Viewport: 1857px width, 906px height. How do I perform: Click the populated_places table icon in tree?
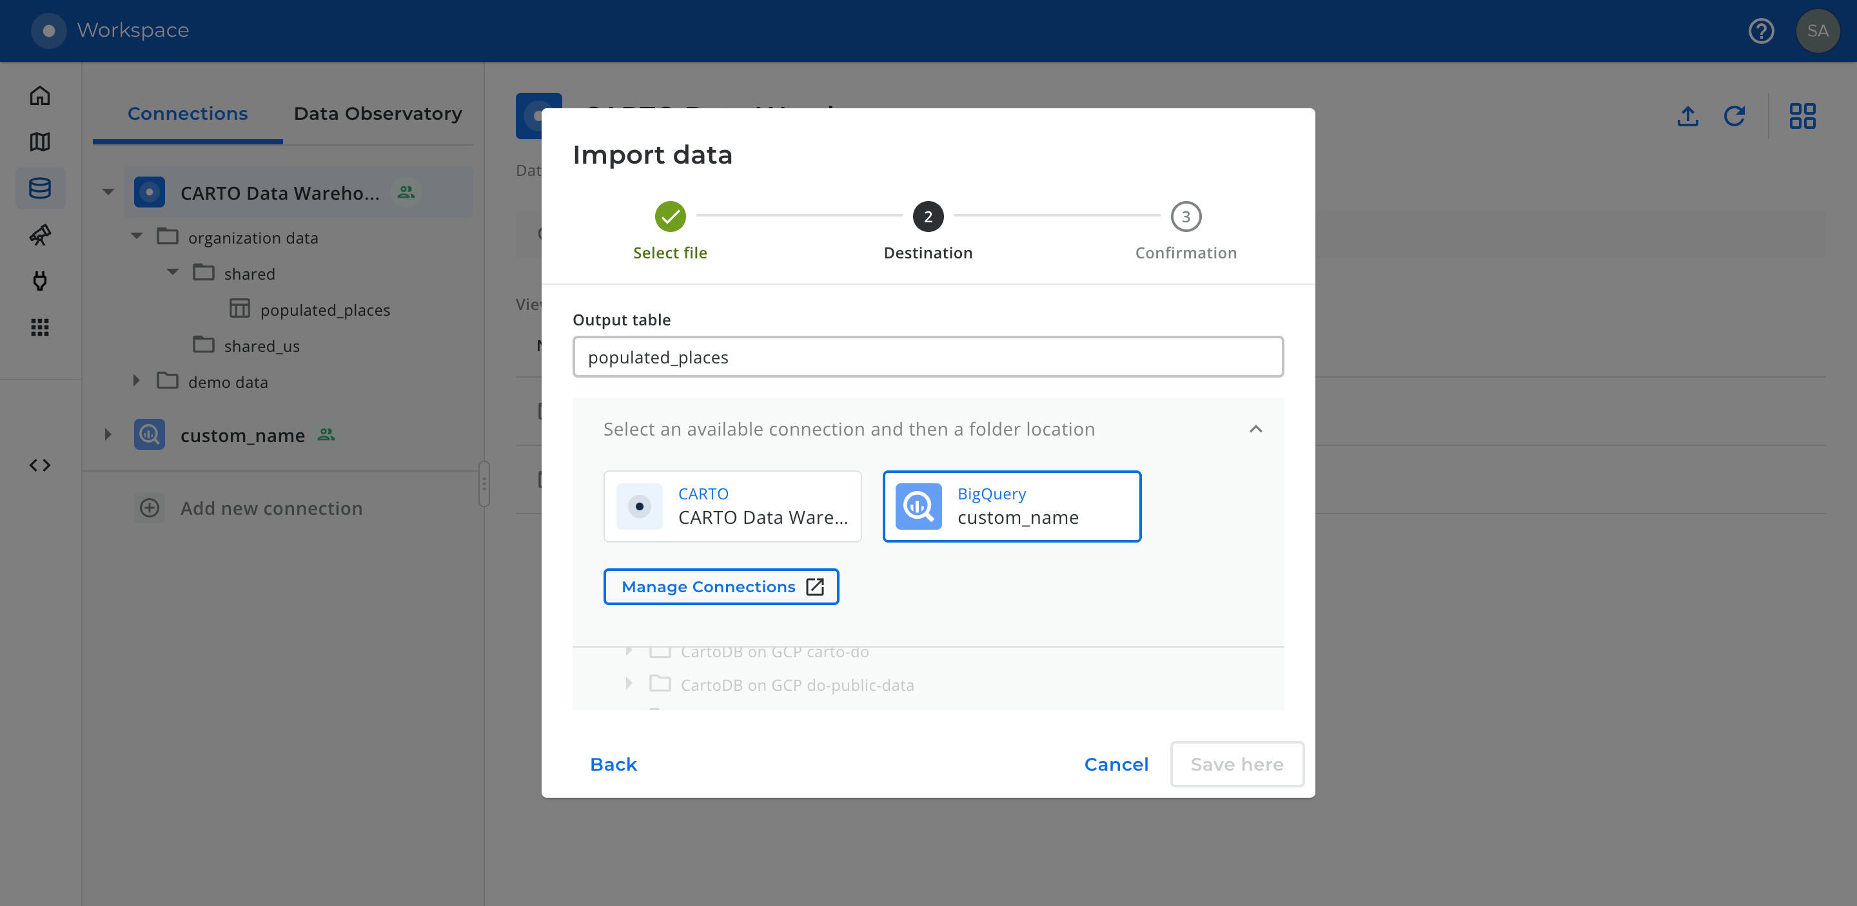(239, 309)
